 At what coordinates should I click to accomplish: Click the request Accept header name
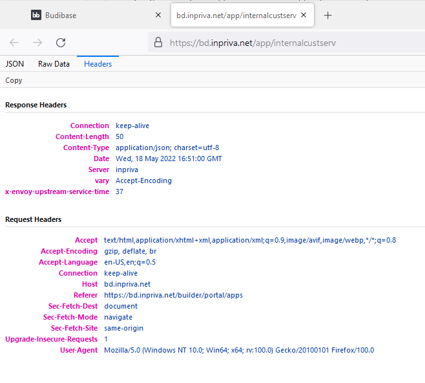86,240
